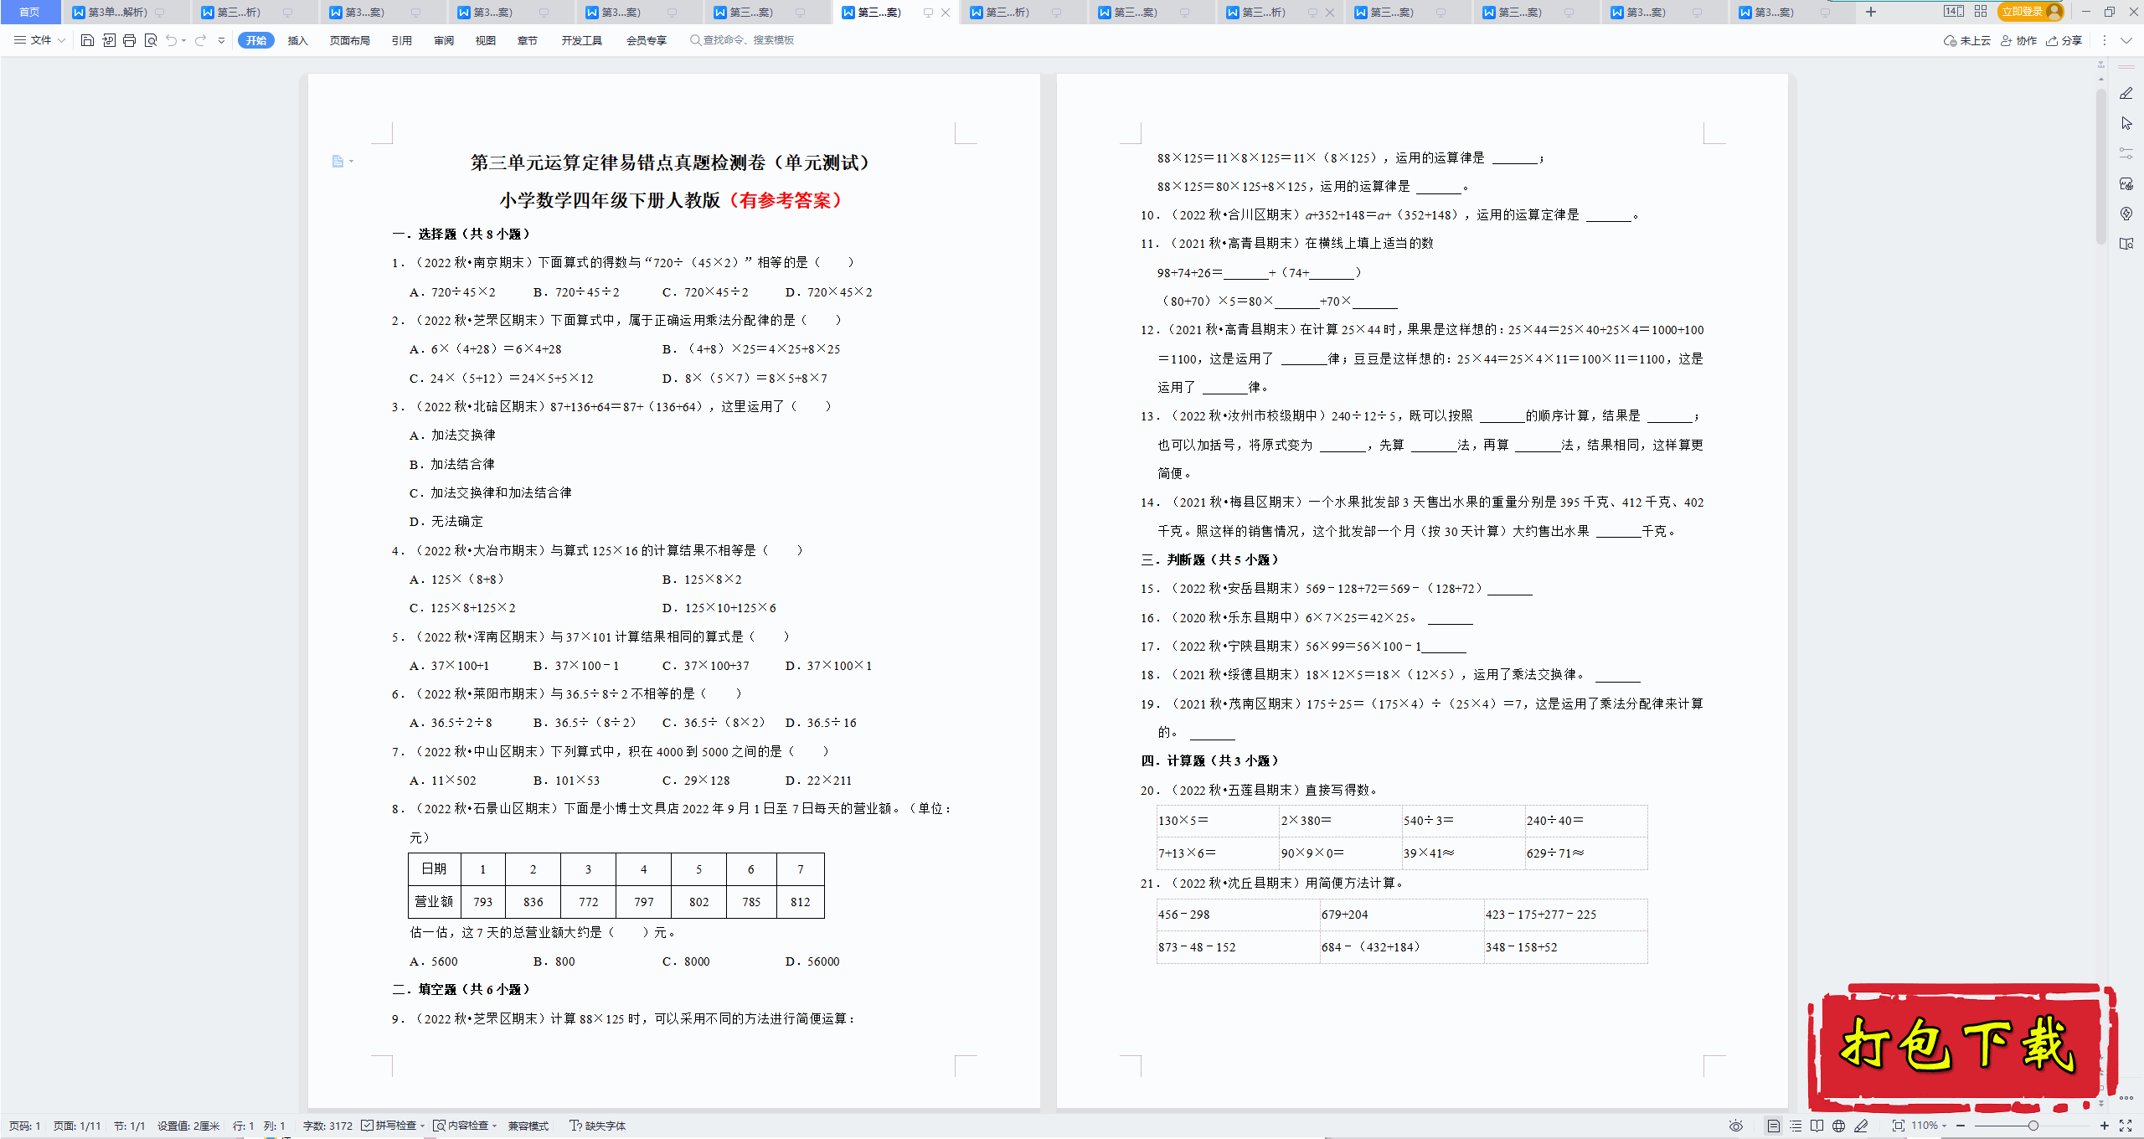Open the properties settings sidebar icon
2144x1139 pixels.
click(2126, 153)
